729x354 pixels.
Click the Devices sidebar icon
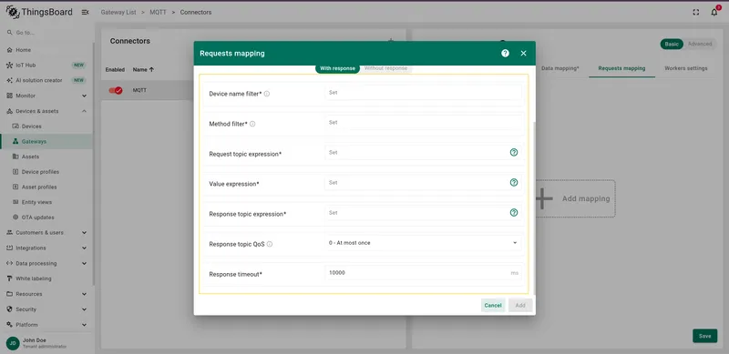click(15, 126)
